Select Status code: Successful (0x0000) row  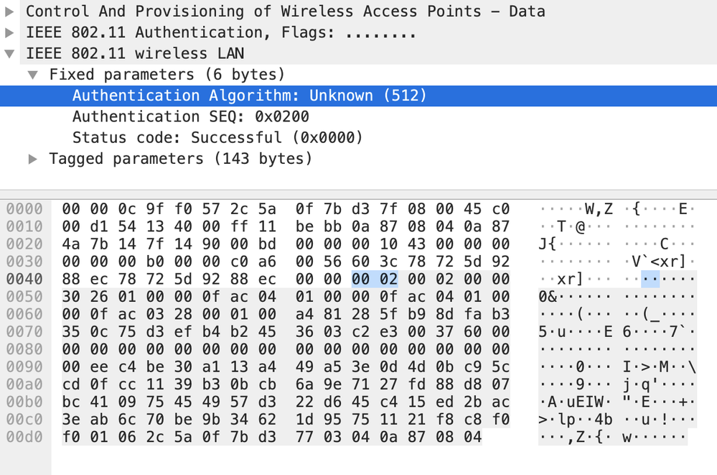[217, 138]
